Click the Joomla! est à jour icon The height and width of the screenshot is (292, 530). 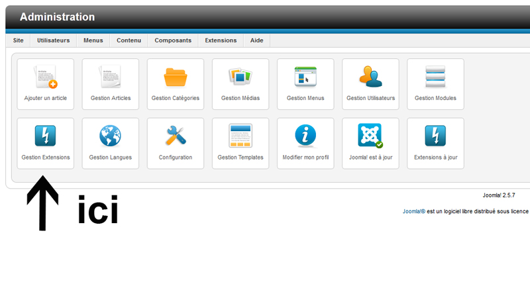click(370, 137)
